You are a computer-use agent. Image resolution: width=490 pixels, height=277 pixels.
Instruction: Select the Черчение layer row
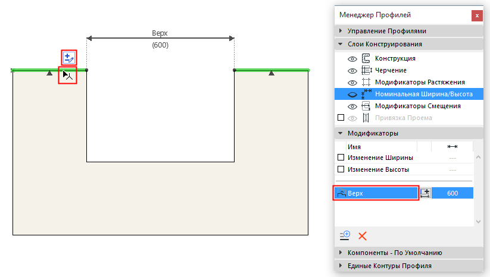coord(409,70)
